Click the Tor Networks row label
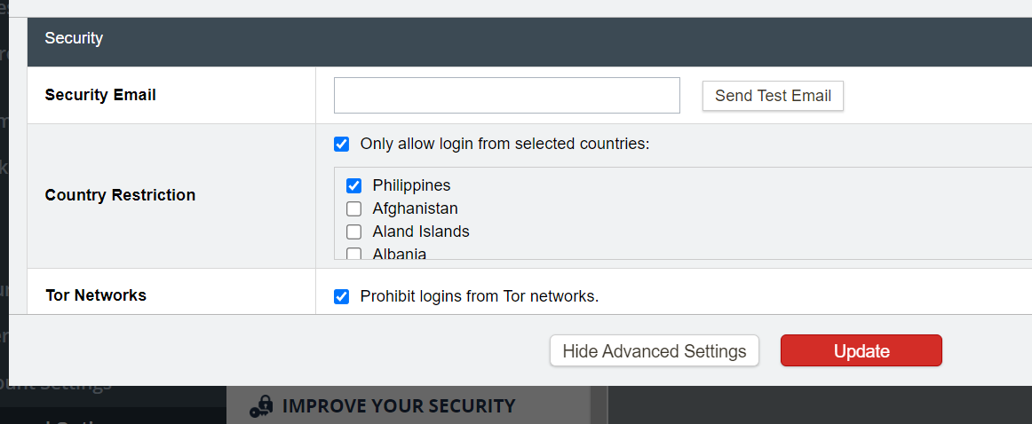Screen dimensions: 1032x424 [x=96, y=295]
